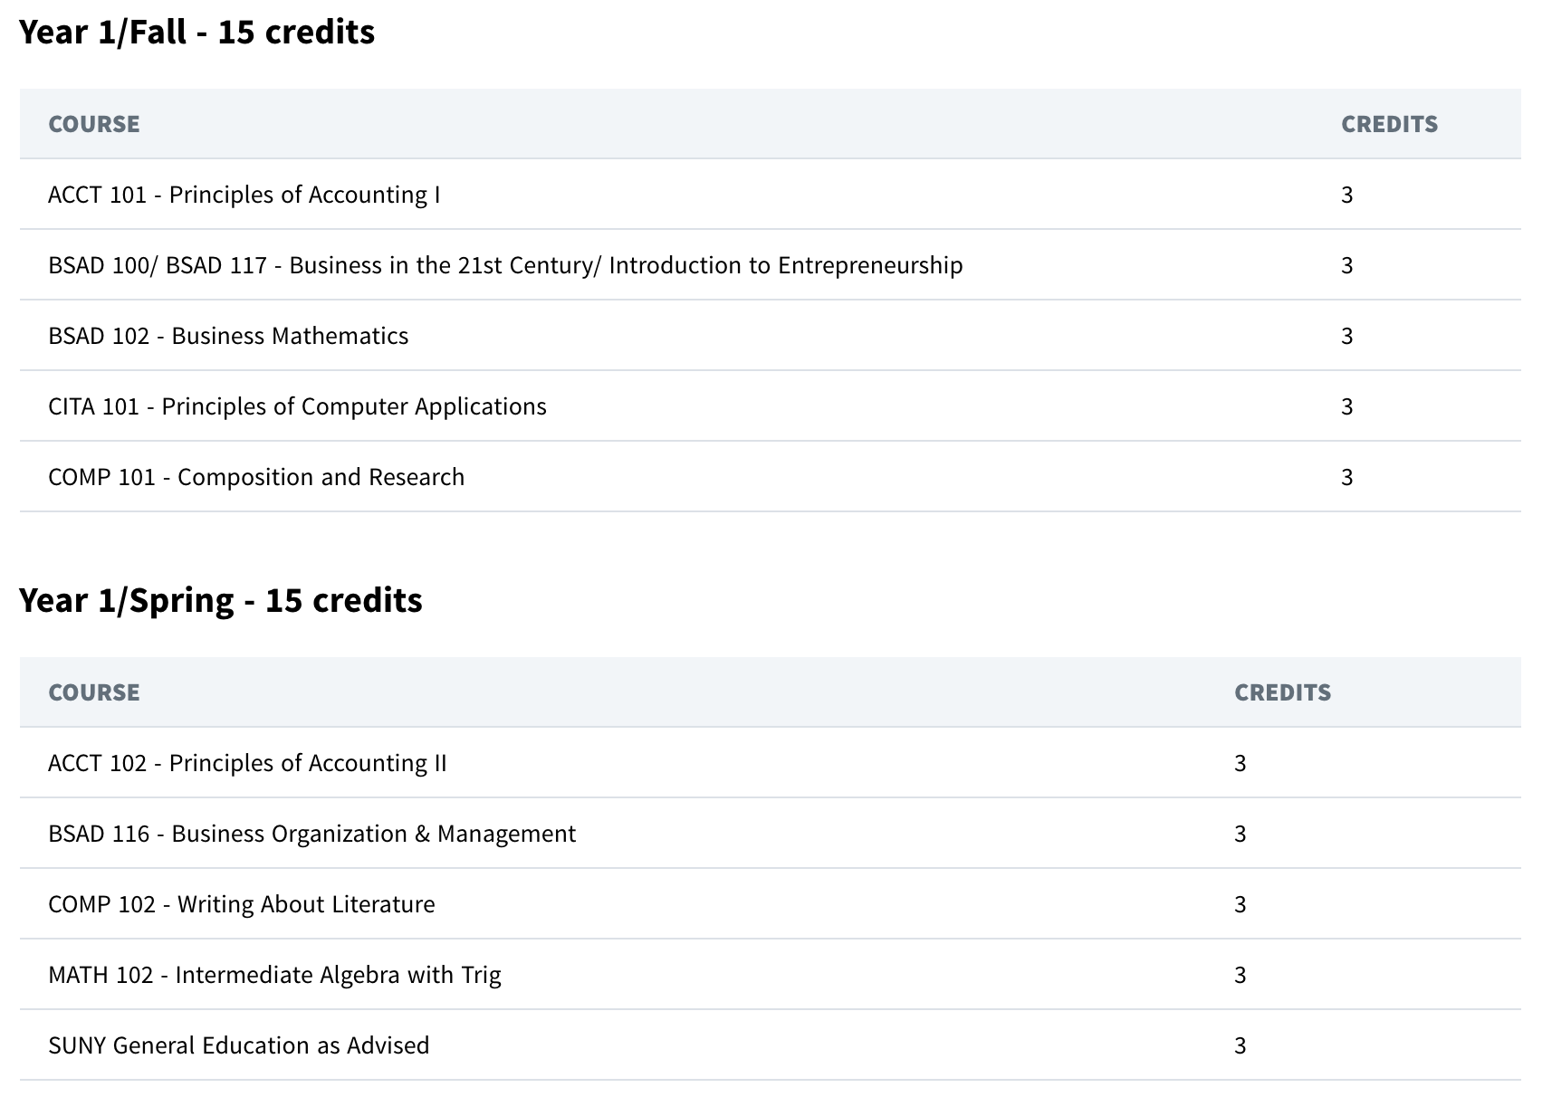Select 'SUNY General Education as Advised'

(x=239, y=1045)
